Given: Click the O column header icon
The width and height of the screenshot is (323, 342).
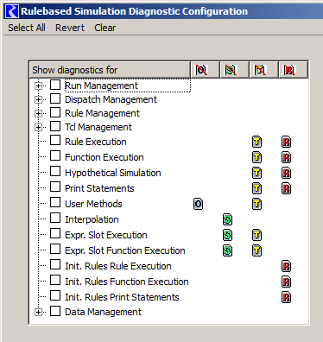Looking at the screenshot, I should click(201, 70).
